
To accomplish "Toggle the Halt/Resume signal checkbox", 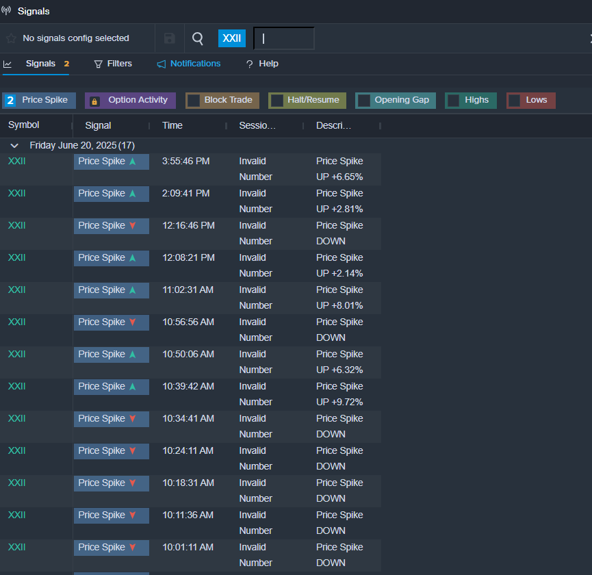I will [x=277, y=101].
